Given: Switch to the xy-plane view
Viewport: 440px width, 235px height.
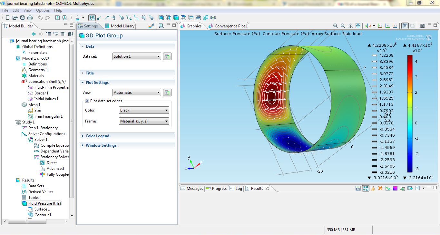Looking at the screenshot, I should point(380,26).
